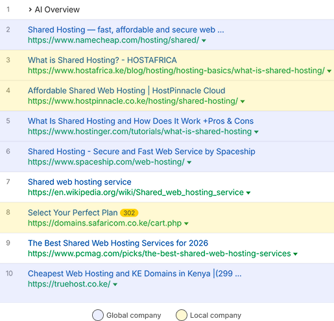Open the truehost.co.ke URL dropdown arrow
Image resolution: width=334 pixels, height=321 pixels.
(115, 285)
